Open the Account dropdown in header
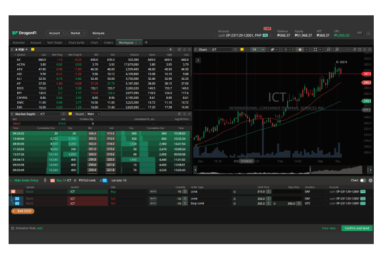The image size is (383, 260). pos(56,33)
